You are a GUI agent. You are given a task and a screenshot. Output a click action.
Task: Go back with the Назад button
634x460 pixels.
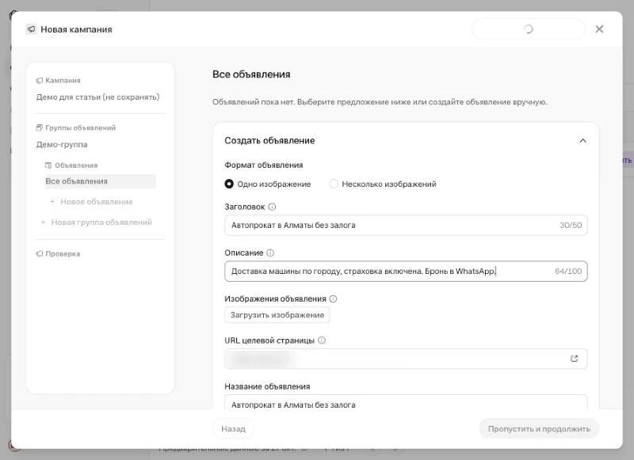pyautogui.click(x=233, y=429)
